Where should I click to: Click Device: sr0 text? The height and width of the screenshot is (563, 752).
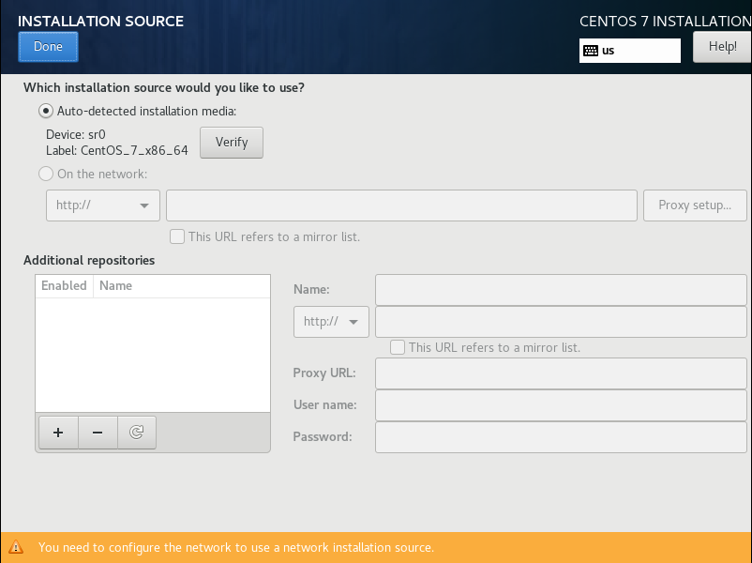coord(76,134)
